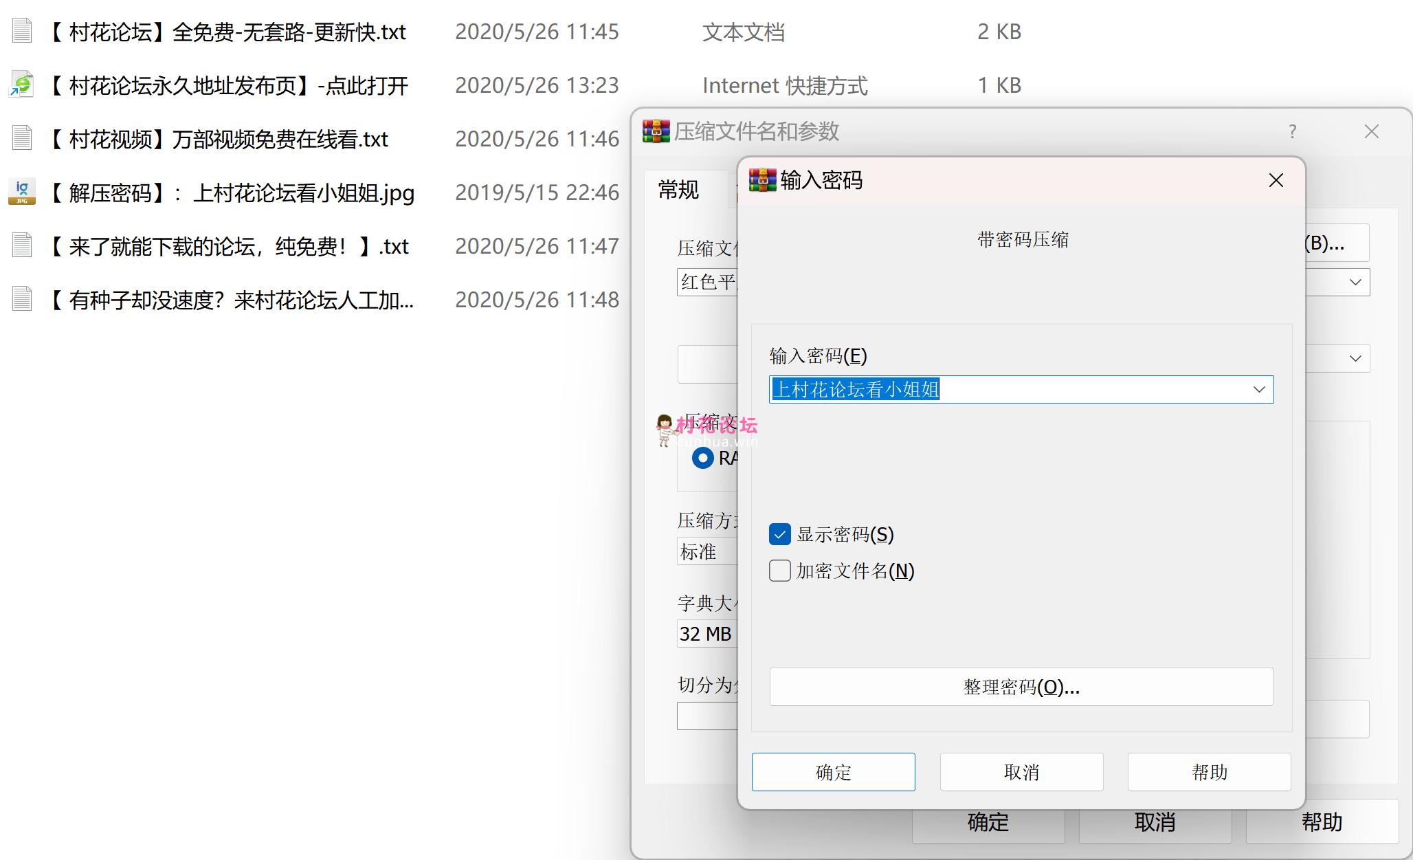Select the RAR format radio button

click(x=703, y=458)
